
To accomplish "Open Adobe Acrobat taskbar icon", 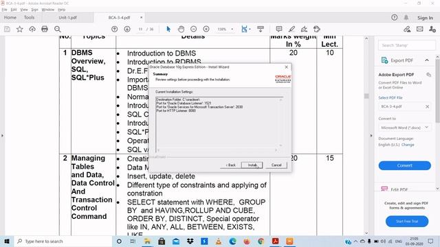I will [x=275, y=241].
